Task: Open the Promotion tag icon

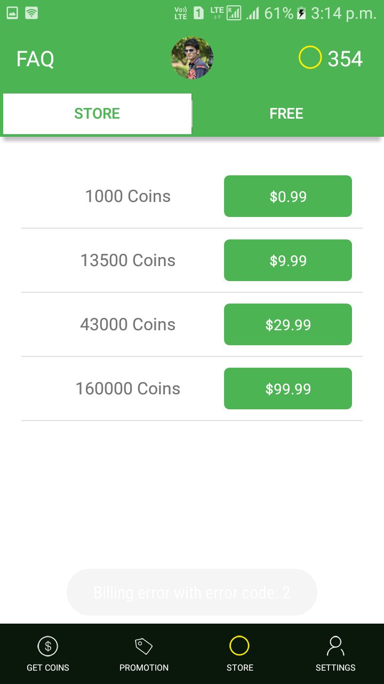Action: (143, 647)
